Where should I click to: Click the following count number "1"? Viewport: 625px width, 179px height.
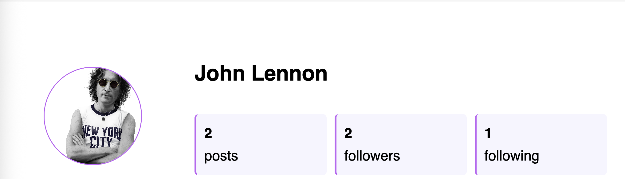pyautogui.click(x=488, y=133)
